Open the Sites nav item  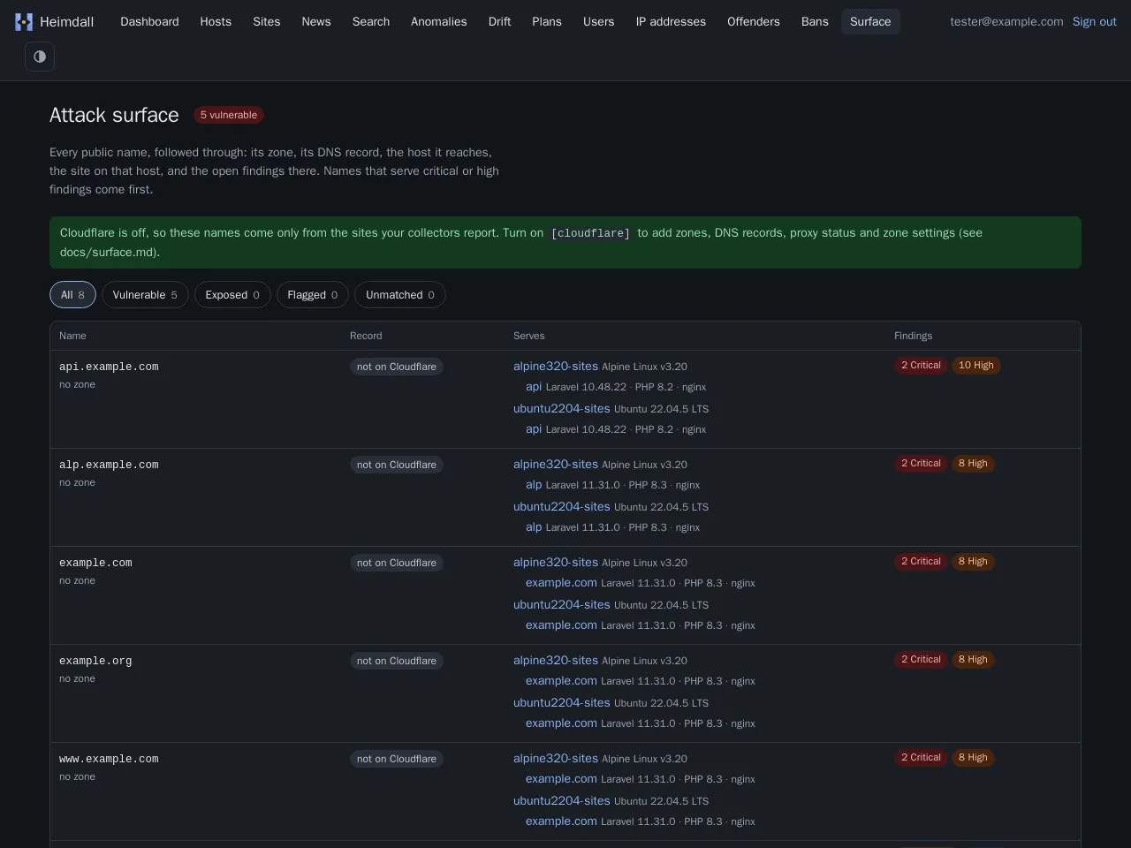coord(267,21)
